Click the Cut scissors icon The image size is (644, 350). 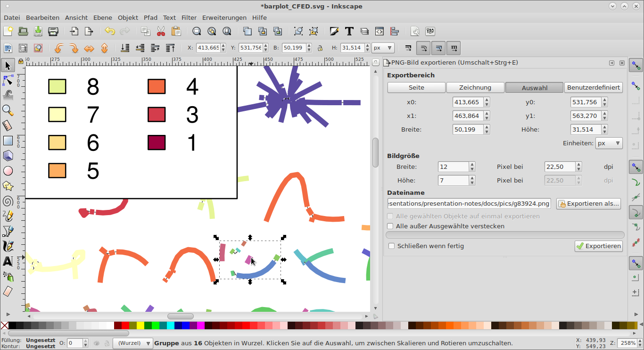[161, 32]
